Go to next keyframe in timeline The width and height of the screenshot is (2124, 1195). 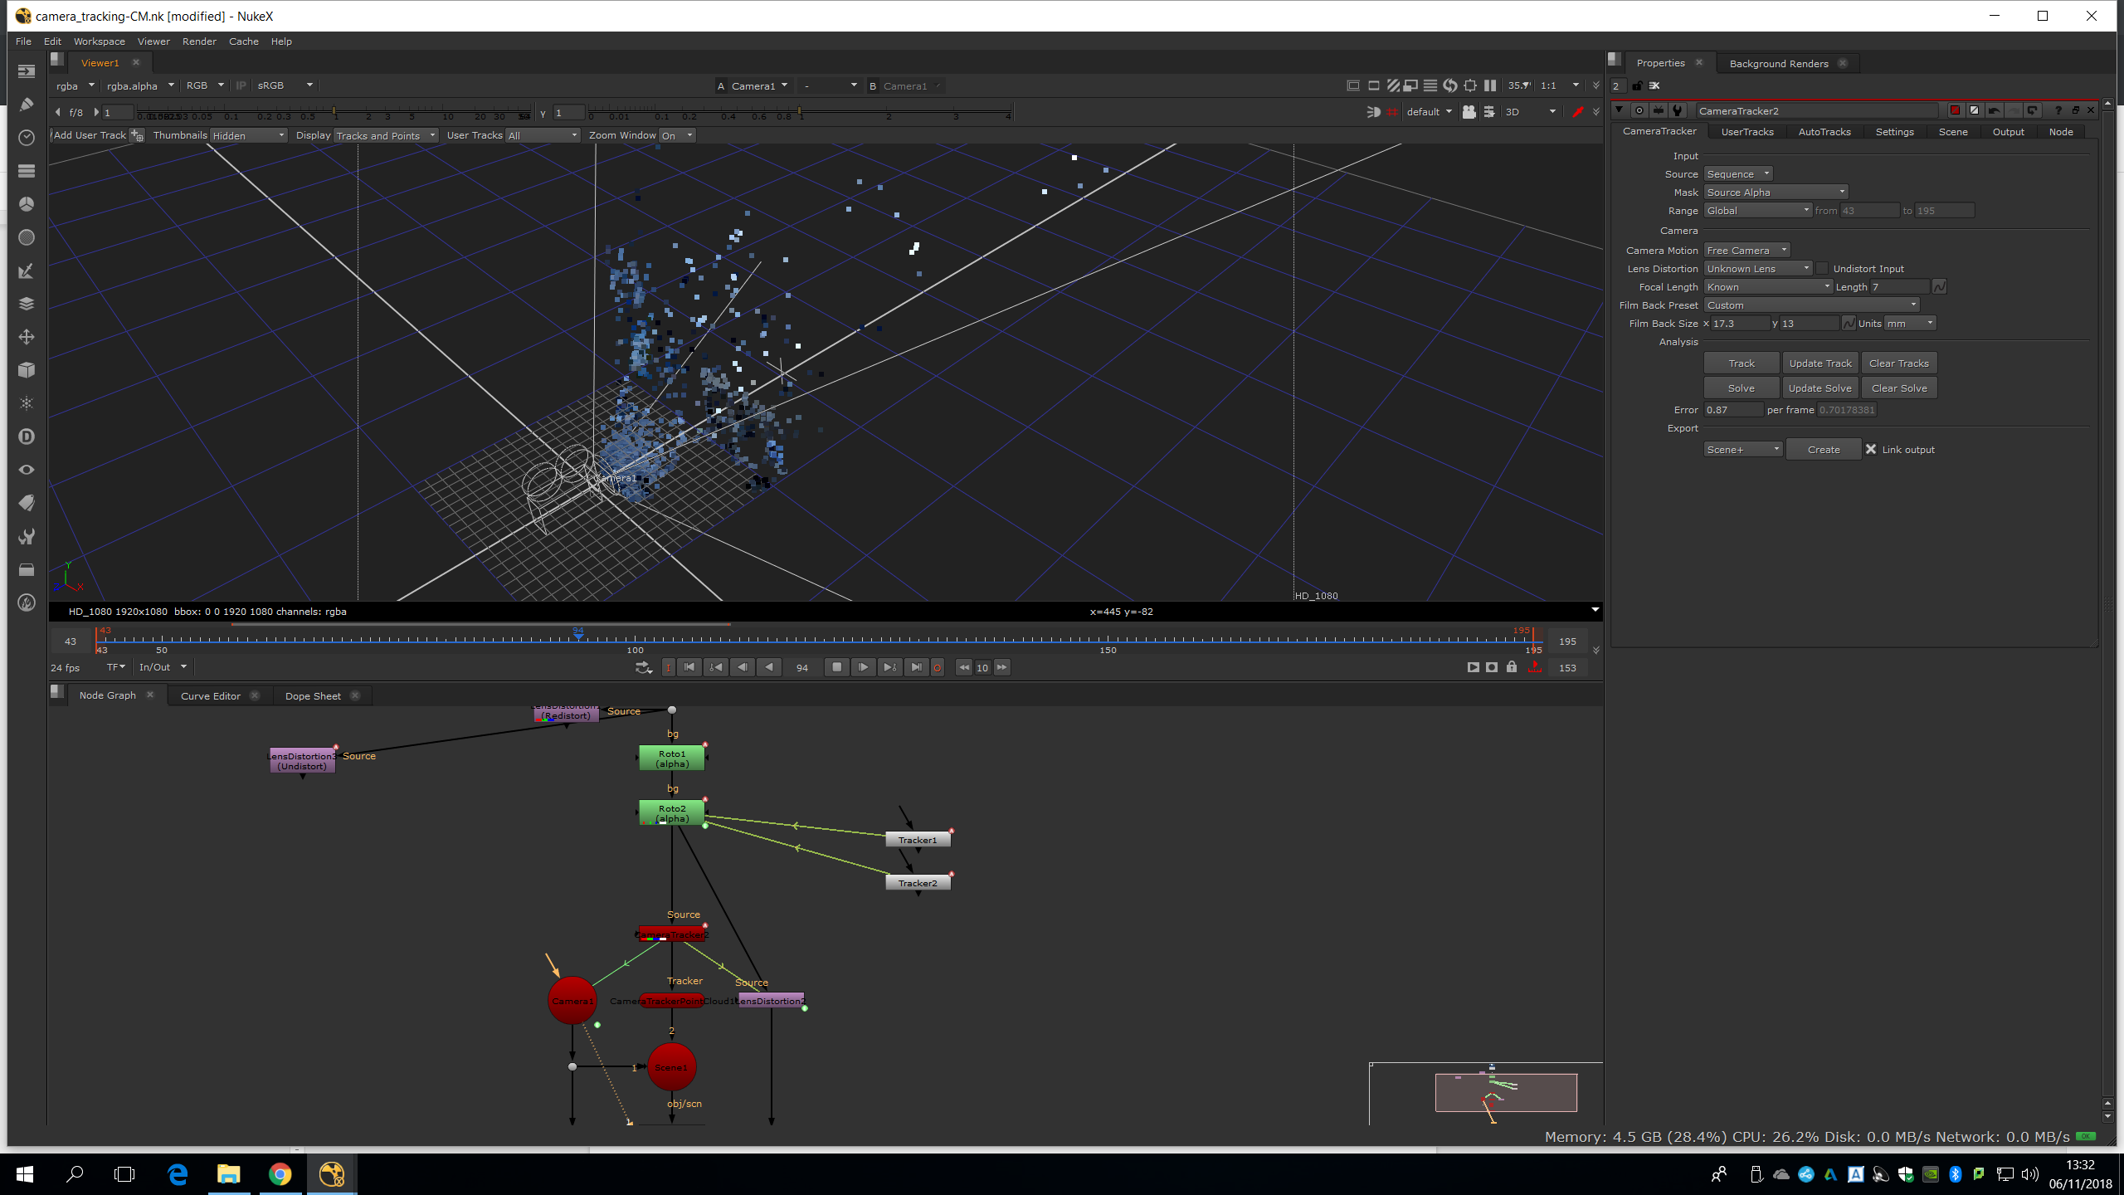(889, 667)
